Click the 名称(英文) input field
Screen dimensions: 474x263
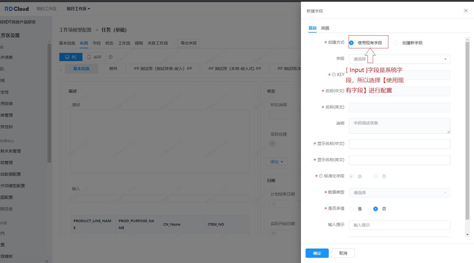tap(400, 108)
